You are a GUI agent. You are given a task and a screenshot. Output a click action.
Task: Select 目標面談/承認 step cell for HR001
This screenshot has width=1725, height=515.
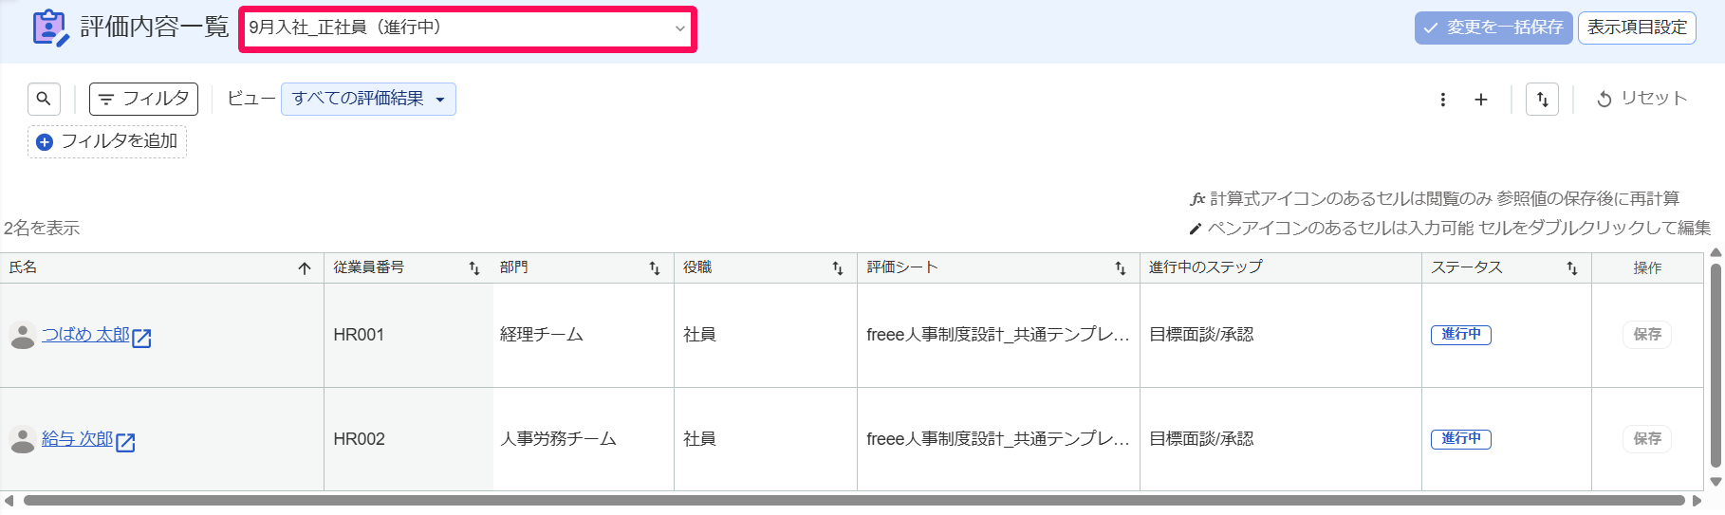click(x=1281, y=335)
